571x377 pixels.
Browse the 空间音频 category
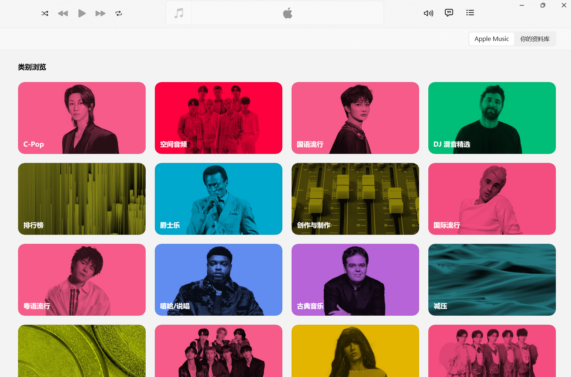click(218, 118)
